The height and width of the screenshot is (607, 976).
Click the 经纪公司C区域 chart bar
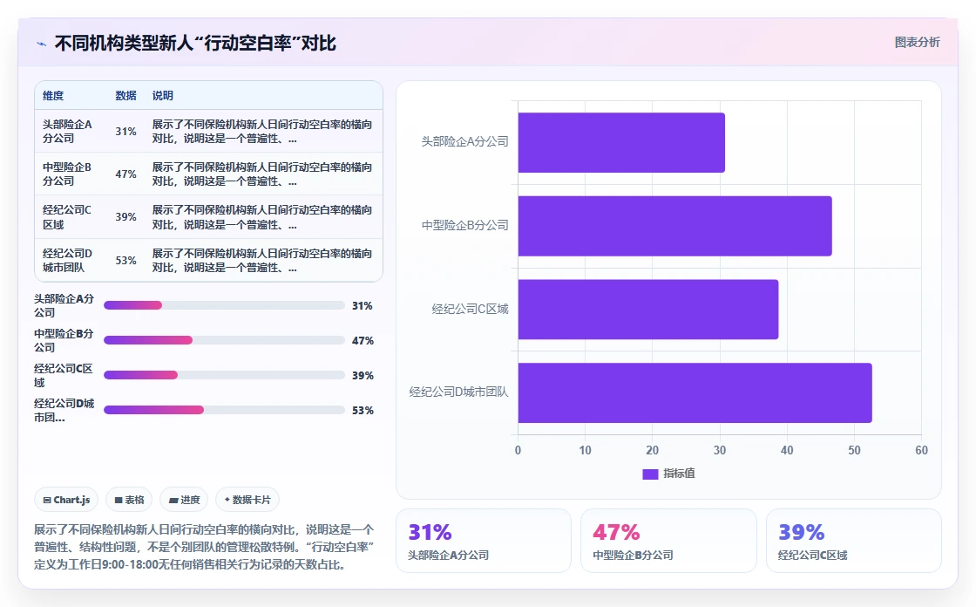(648, 310)
